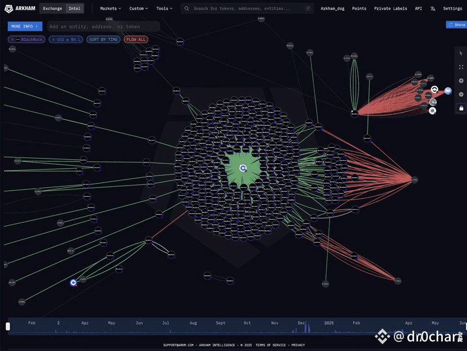Open the Custom dropdown menu
This screenshot has width=467, height=351.
coord(139,8)
